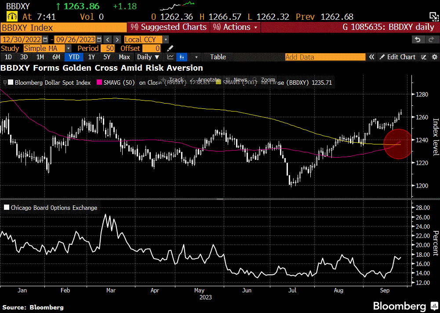Open the chart settings gear icon
This screenshot has width=440, height=313.
tap(435, 57)
